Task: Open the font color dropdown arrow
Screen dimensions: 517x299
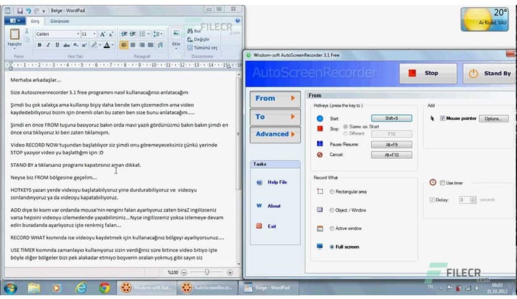Action: (113, 44)
